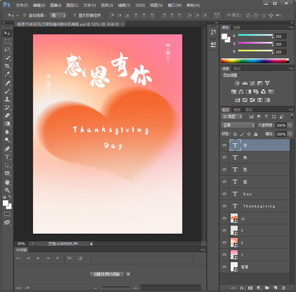Open the auto-select 组 dropdown
The width and height of the screenshot is (296, 292).
click(58, 15)
